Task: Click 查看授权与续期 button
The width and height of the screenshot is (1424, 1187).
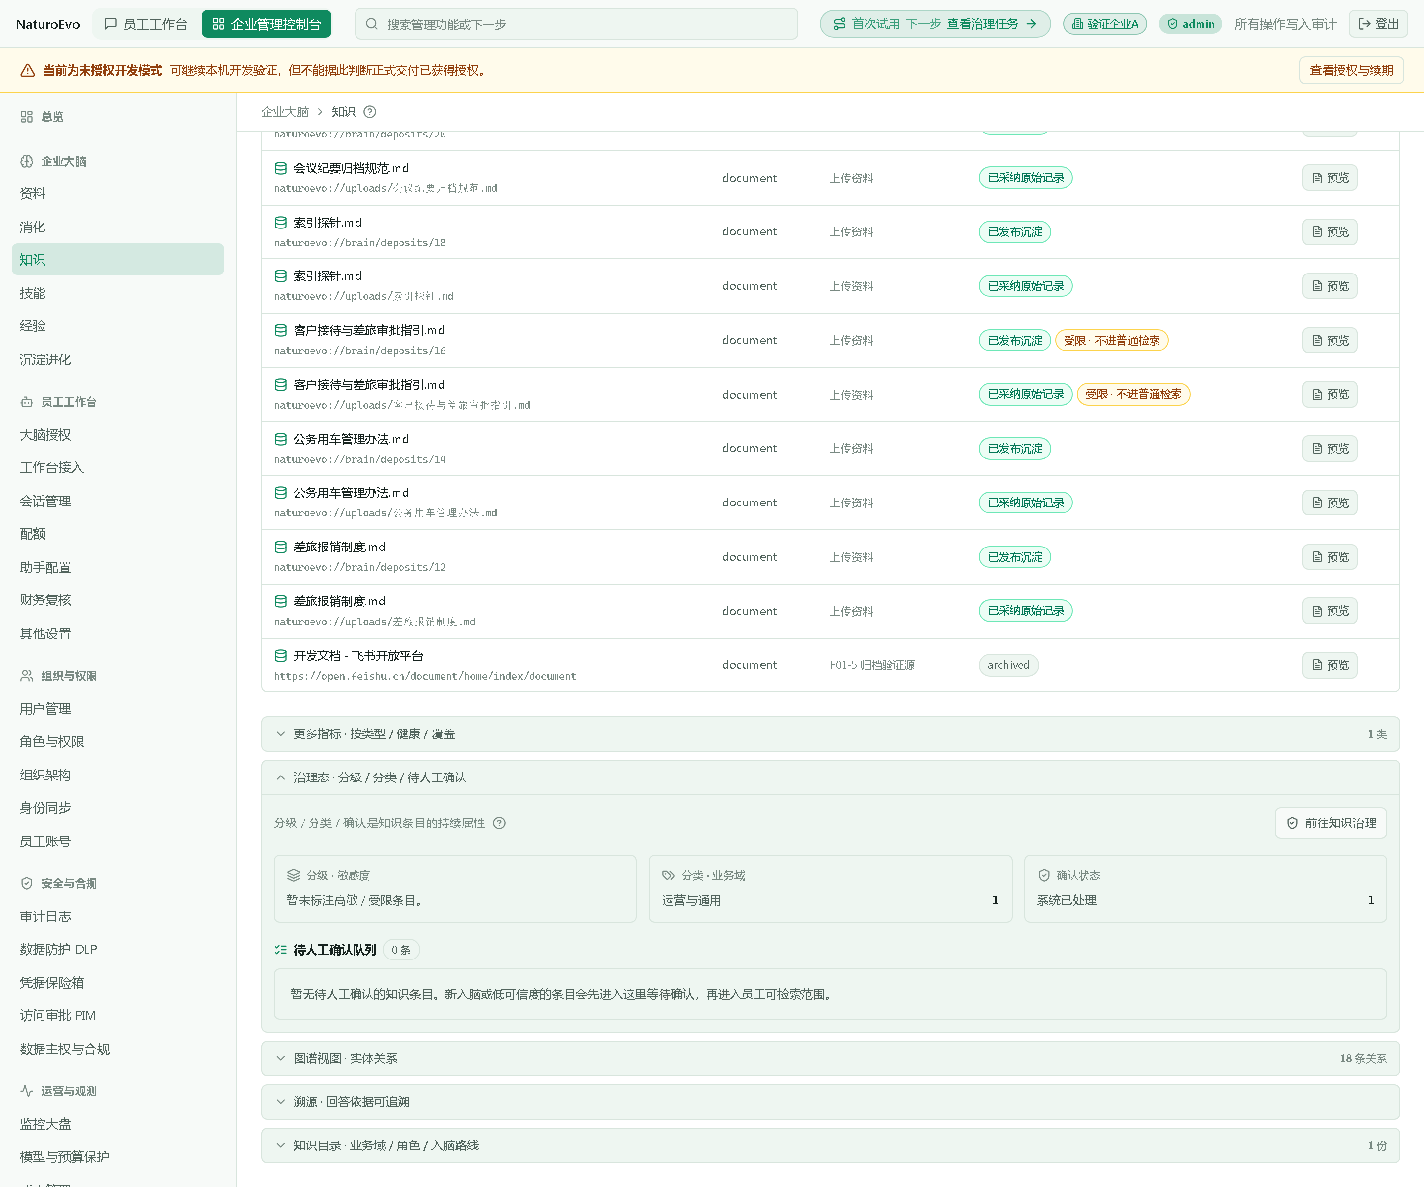Action: tap(1351, 71)
